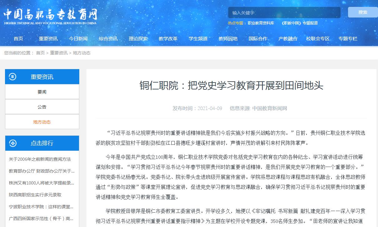The width and height of the screenshot is (378, 227).
Task: Click 重要资讯 in the breadcrumb trail
Action: (59, 53)
